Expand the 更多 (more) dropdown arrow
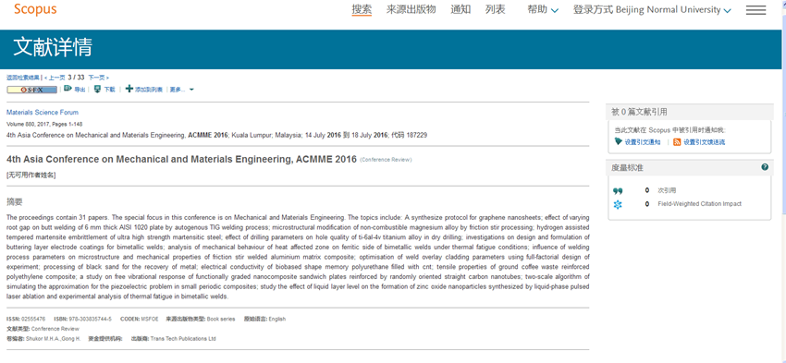 (191, 91)
